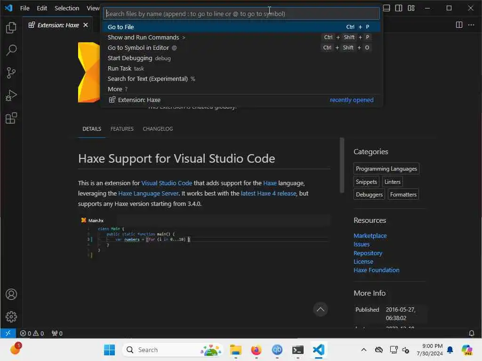Open the Extensions view in activity bar
The height and width of the screenshot is (361, 482).
click(x=11, y=118)
